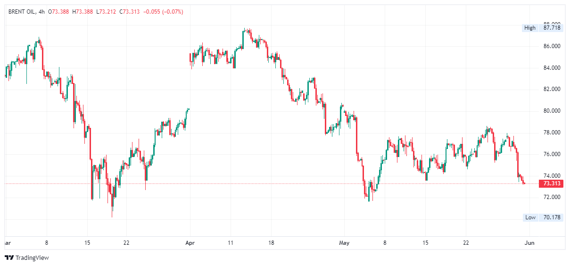
Task: Click the High label tag
Action: point(530,28)
